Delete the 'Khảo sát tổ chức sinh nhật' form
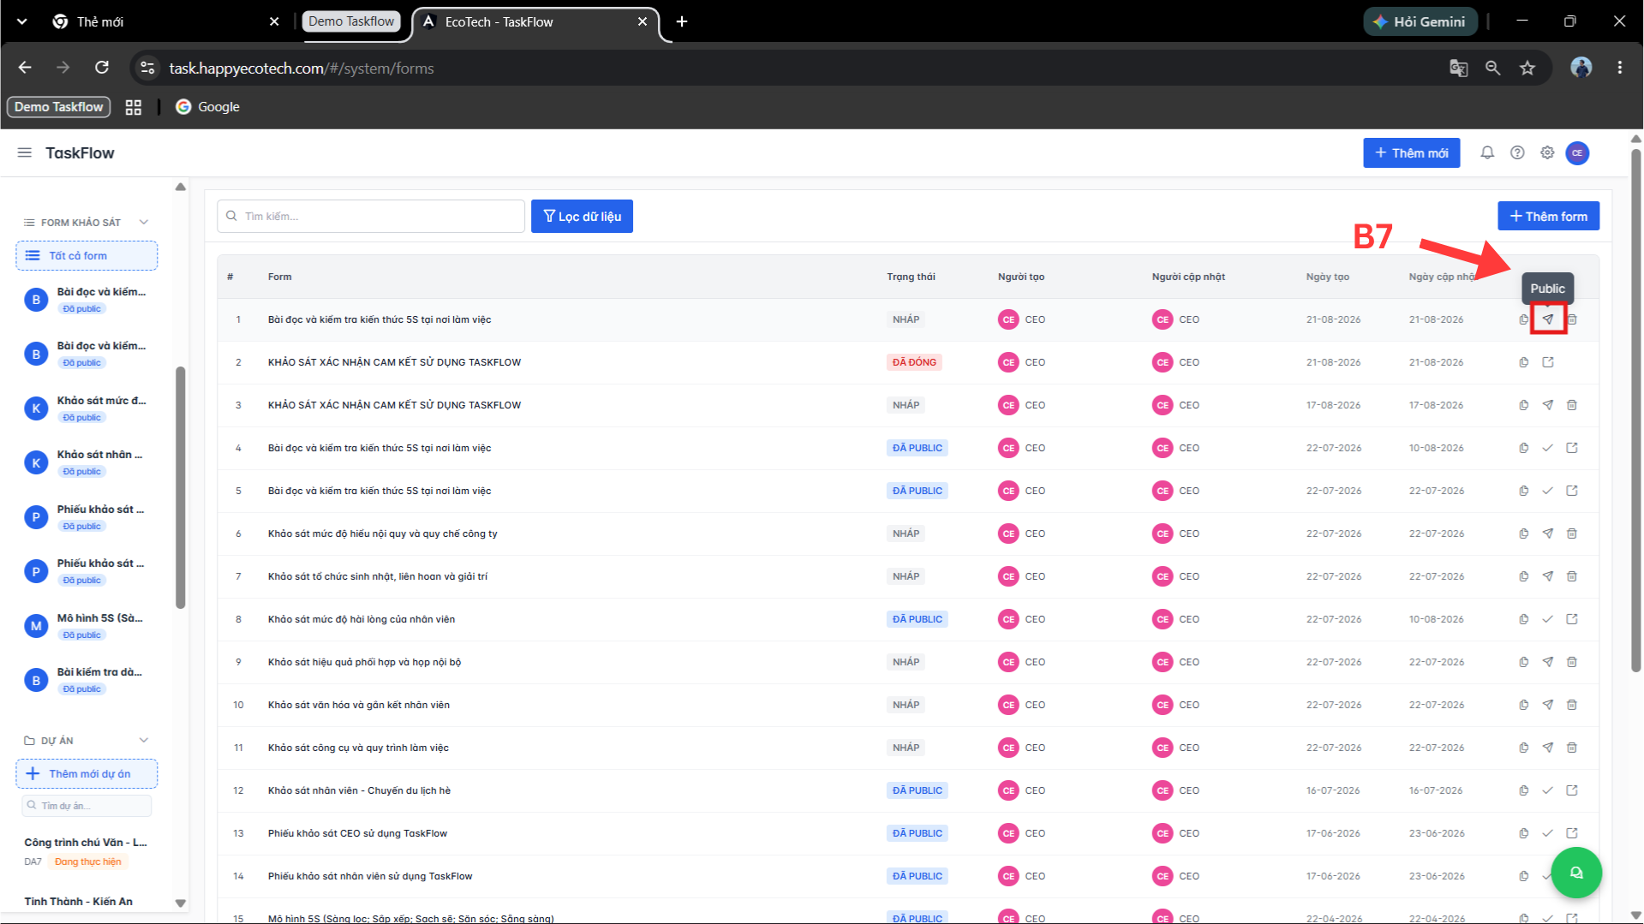 pos(1572,576)
